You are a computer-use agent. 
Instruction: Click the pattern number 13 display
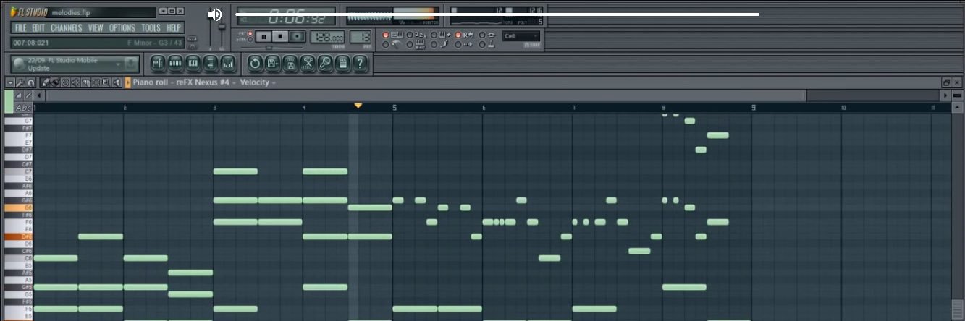click(x=361, y=37)
